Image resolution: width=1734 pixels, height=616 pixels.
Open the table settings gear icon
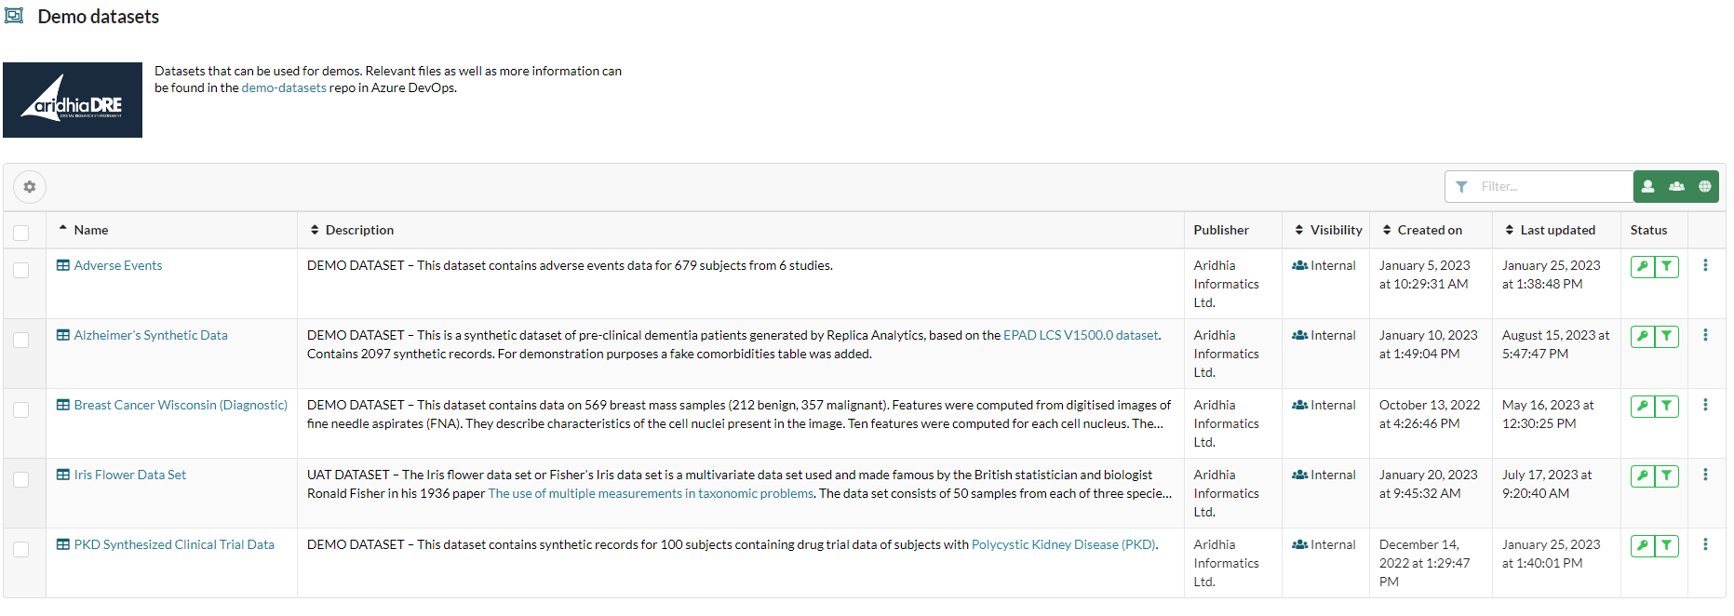(x=29, y=186)
